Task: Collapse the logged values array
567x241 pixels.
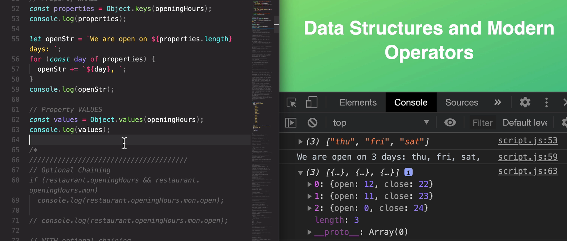Action: click(x=300, y=172)
